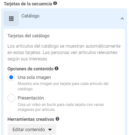Image resolution: width=129 pixels, height=135 pixels.
Task: Click the info icon beside Tarjetas de la secuencia
Action: coord(55,3)
